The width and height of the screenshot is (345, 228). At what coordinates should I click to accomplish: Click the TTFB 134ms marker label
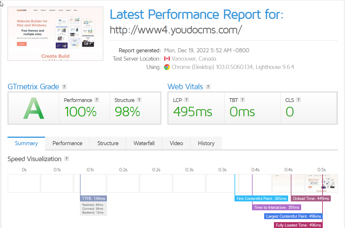[94, 198]
